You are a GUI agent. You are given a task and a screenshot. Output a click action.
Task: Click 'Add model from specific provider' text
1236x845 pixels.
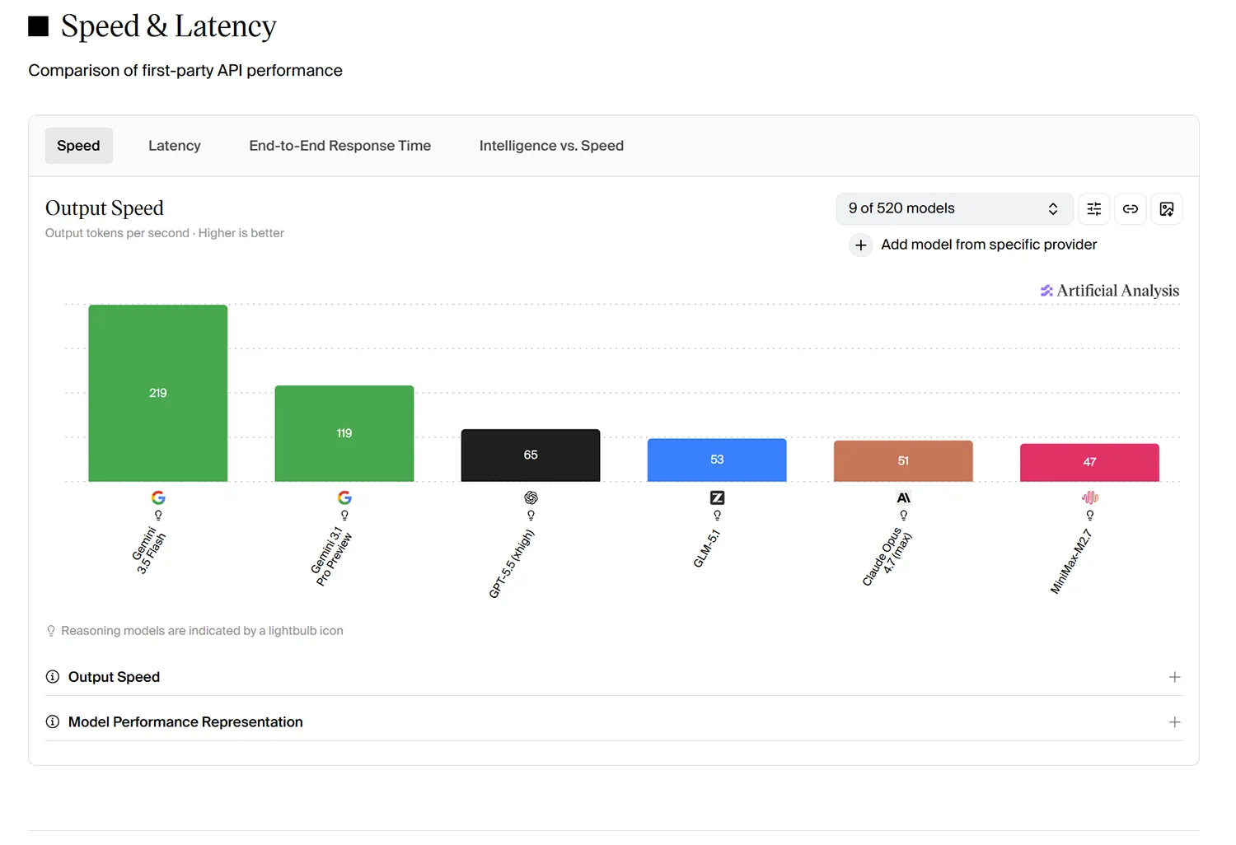[x=989, y=245]
